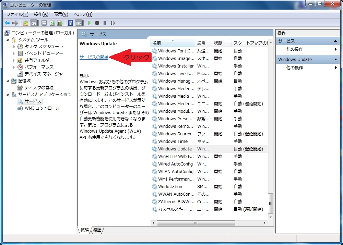Select the WWAN AutoCon... service row
343x245 pixels.
point(209,194)
